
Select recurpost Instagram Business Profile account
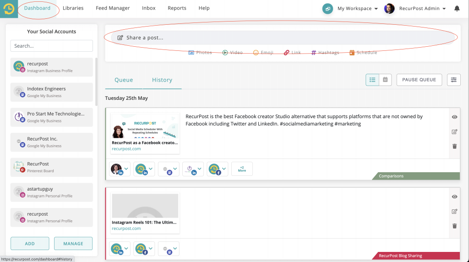pyautogui.click(x=51, y=67)
